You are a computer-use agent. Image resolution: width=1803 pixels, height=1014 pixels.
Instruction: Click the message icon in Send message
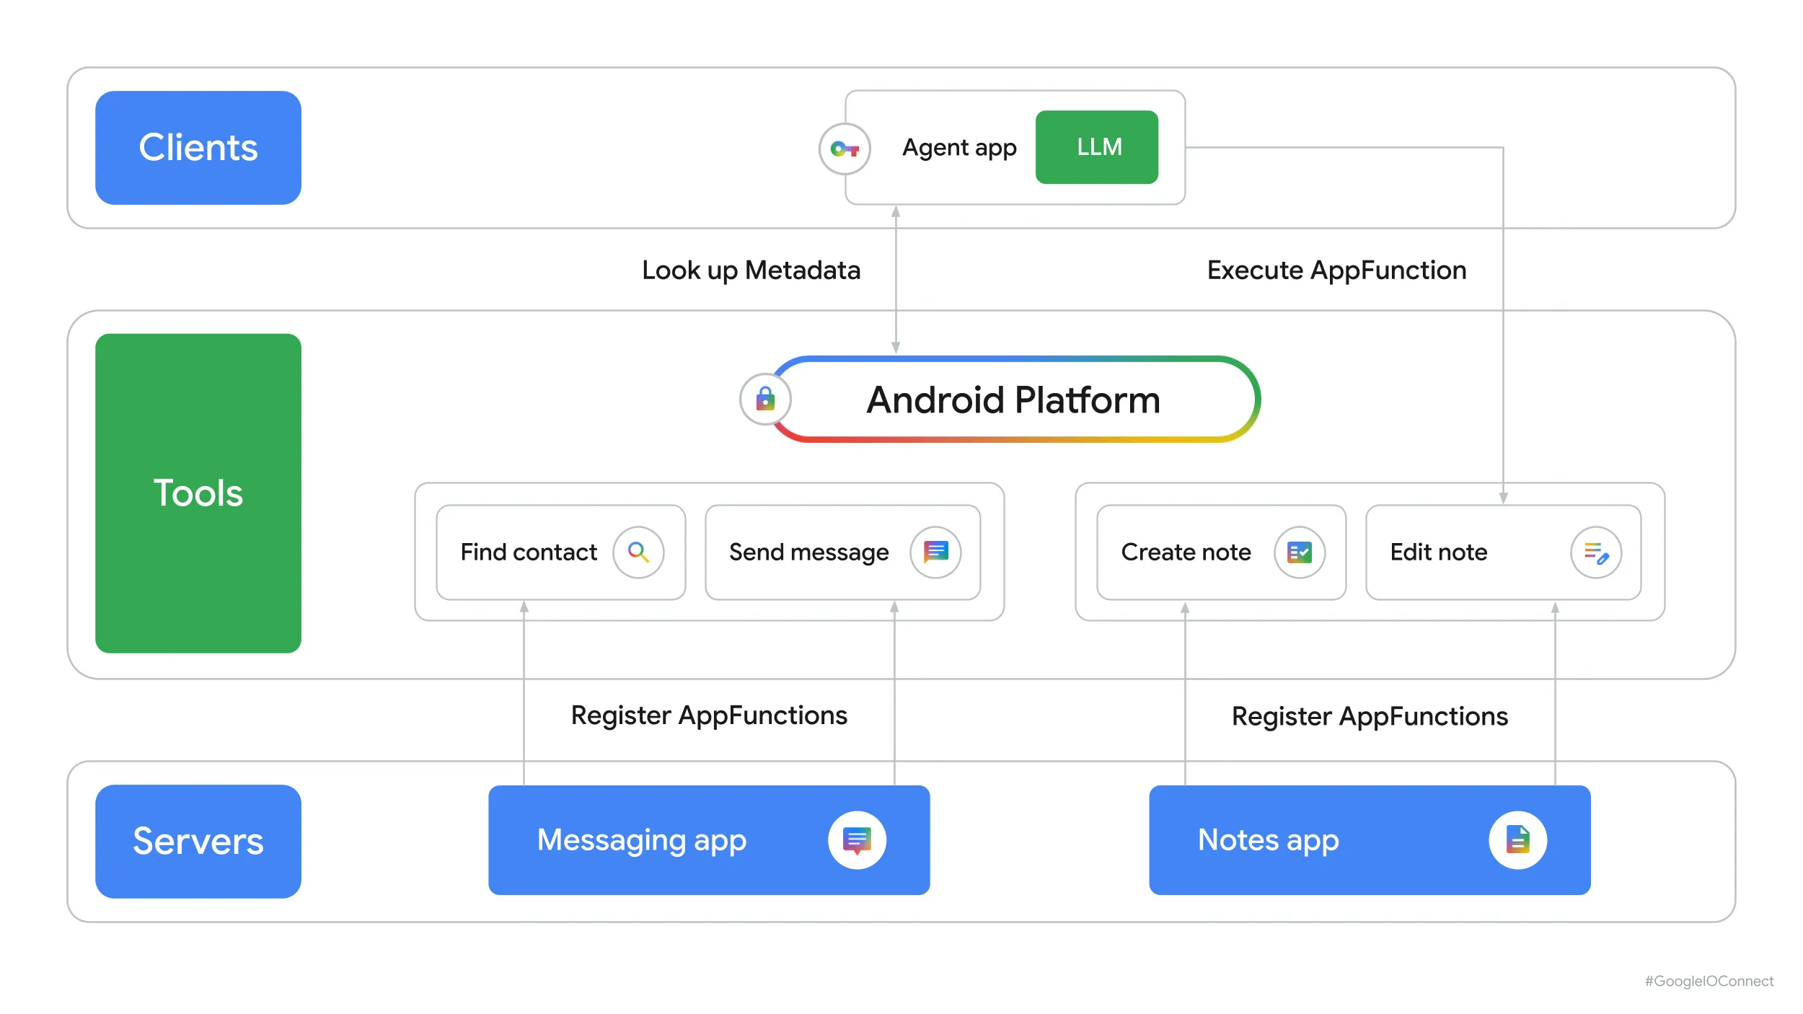tap(935, 552)
